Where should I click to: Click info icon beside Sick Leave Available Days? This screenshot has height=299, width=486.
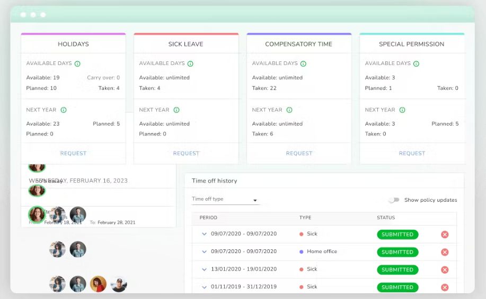click(190, 63)
